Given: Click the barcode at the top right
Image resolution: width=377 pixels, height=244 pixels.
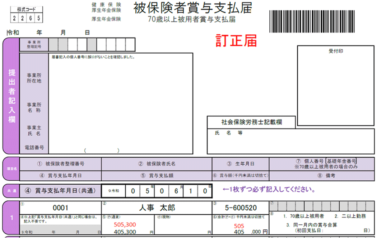Looking at the screenshot, I should point(312,21).
